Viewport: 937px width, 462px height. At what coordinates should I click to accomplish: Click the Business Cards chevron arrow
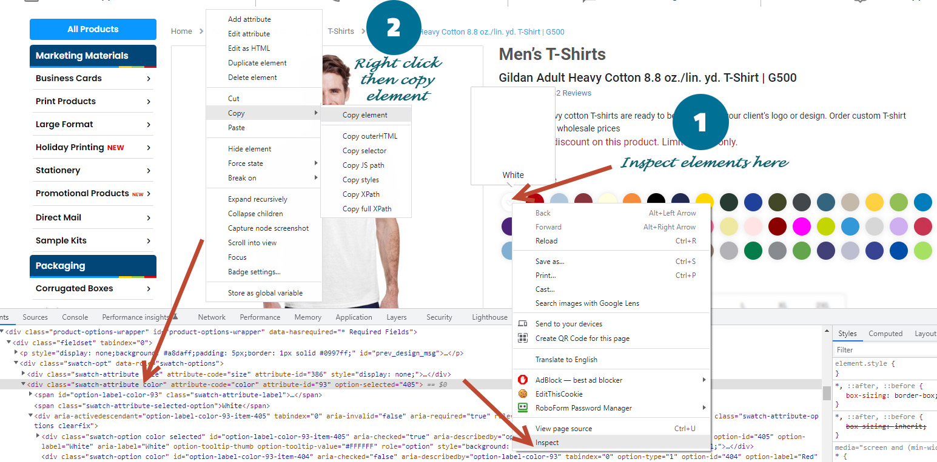click(x=149, y=79)
